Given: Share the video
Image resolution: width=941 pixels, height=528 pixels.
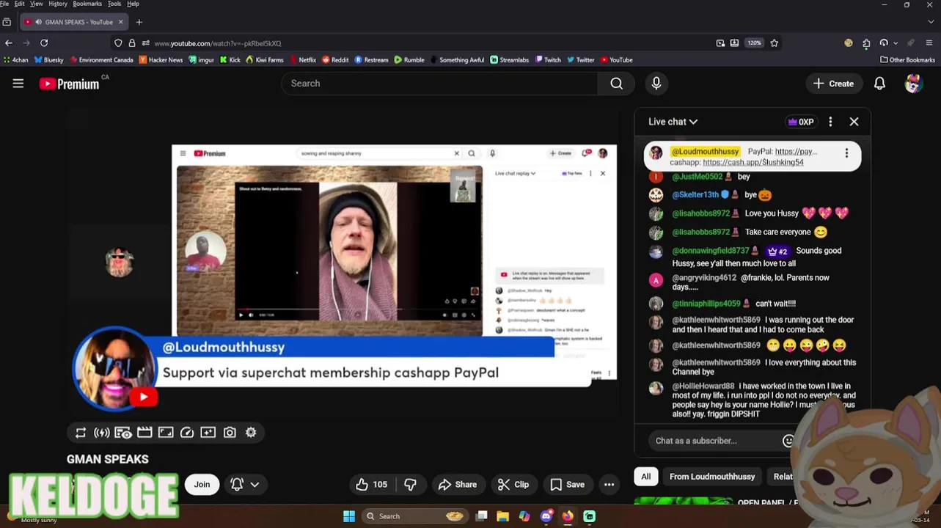Looking at the screenshot, I should point(458,484).
